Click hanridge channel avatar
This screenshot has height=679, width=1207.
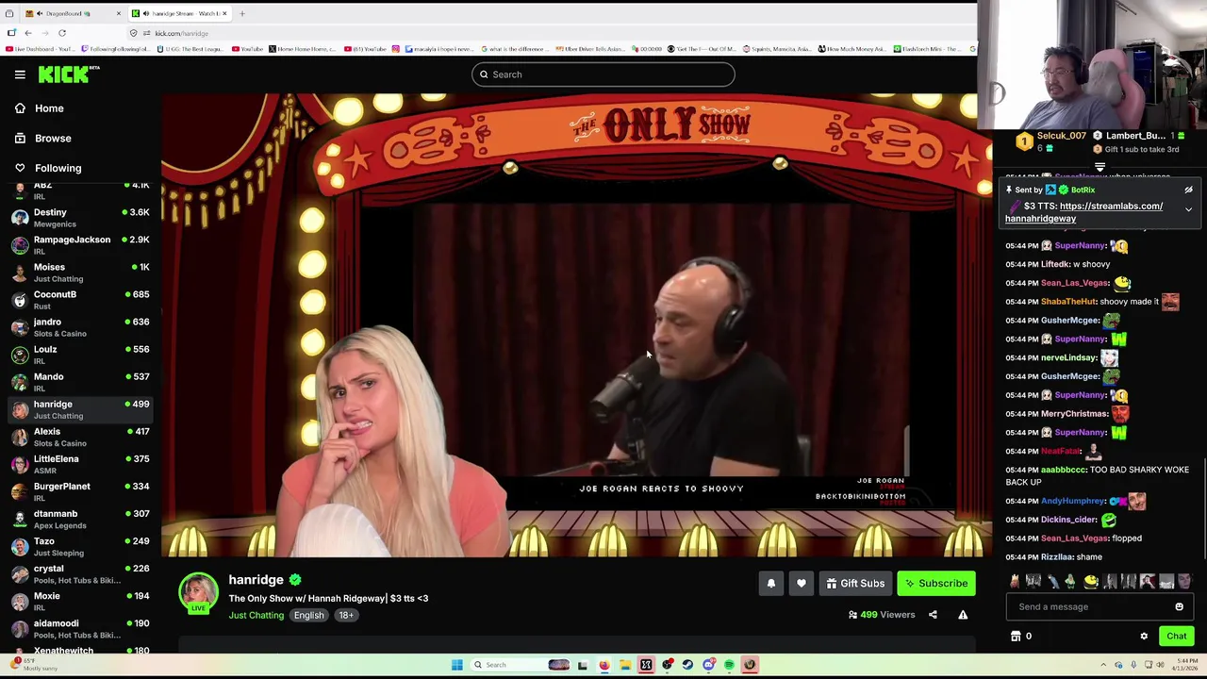tap(199, 593)
